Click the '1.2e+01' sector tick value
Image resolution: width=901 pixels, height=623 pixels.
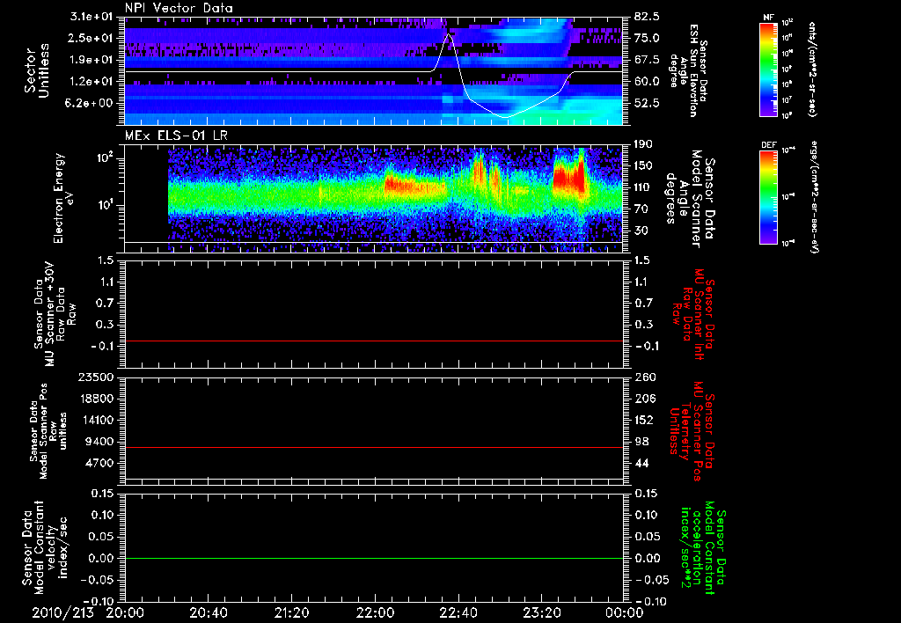coord(92,82)
